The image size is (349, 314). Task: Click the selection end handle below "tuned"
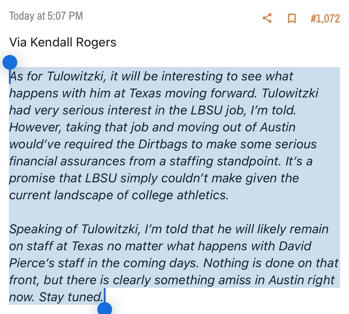105,309
